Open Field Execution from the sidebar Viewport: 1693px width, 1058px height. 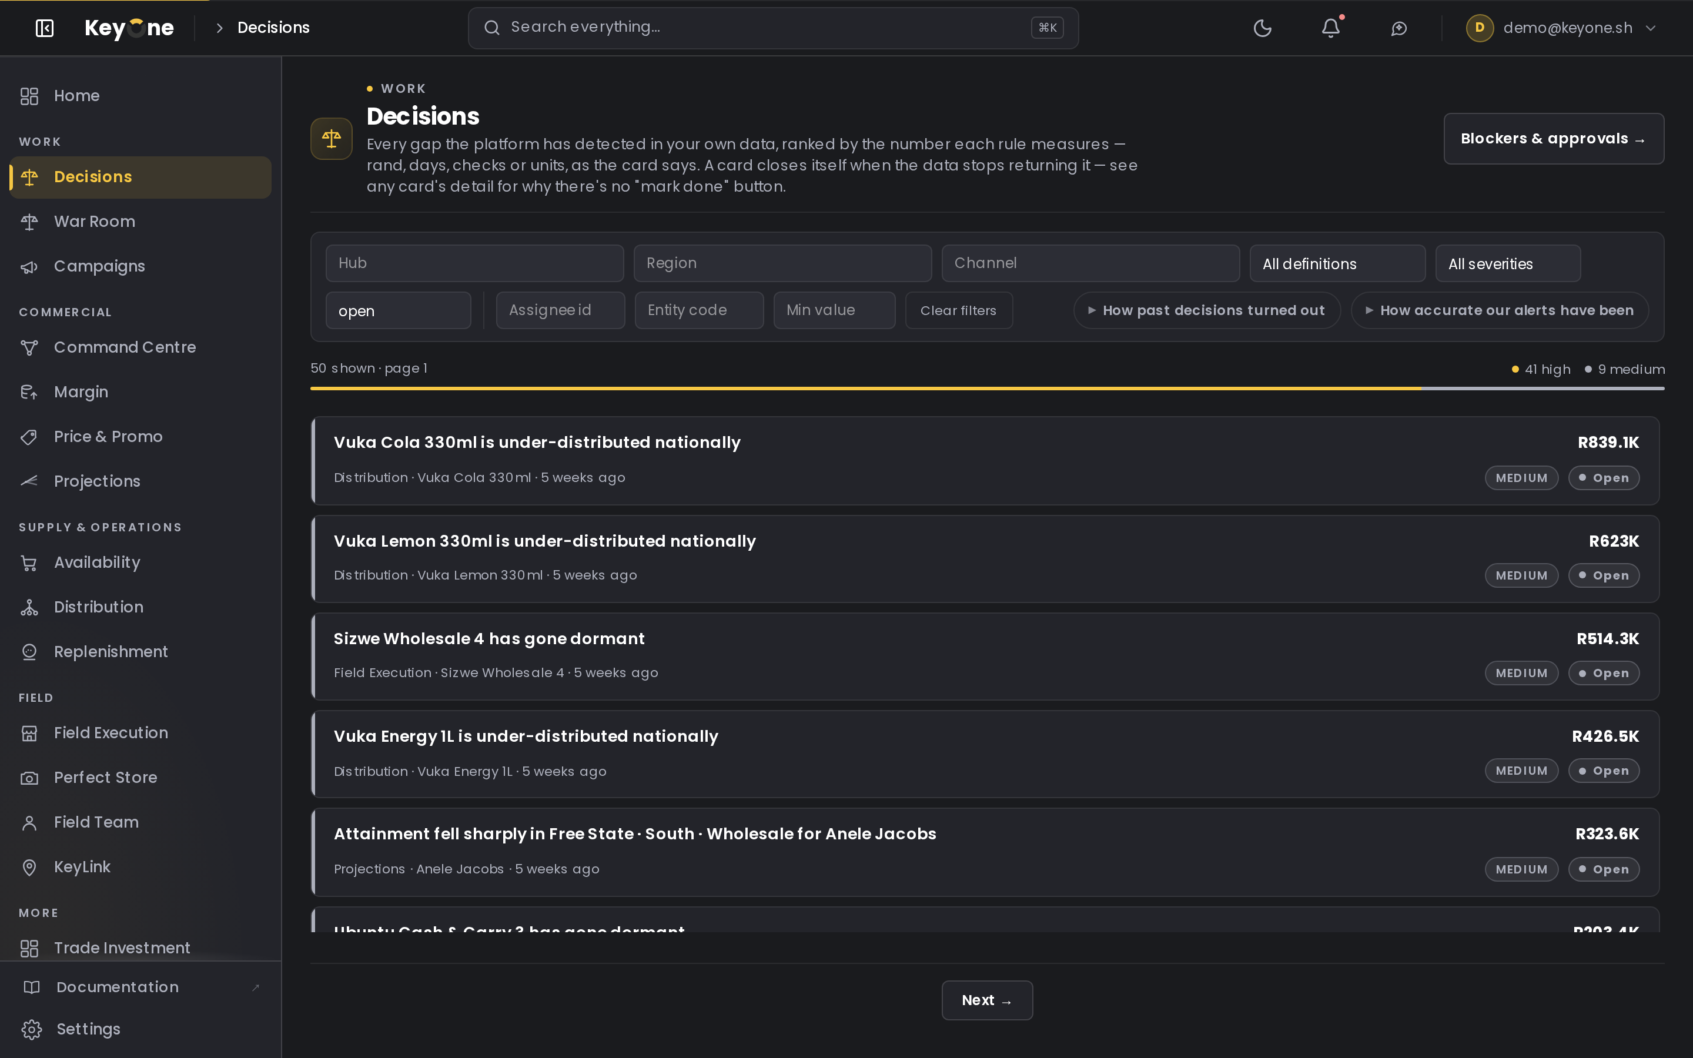point(140,732)
